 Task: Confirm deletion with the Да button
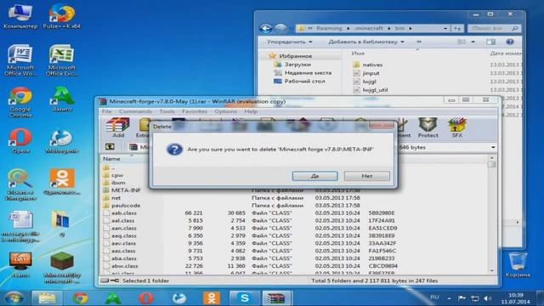314,176
